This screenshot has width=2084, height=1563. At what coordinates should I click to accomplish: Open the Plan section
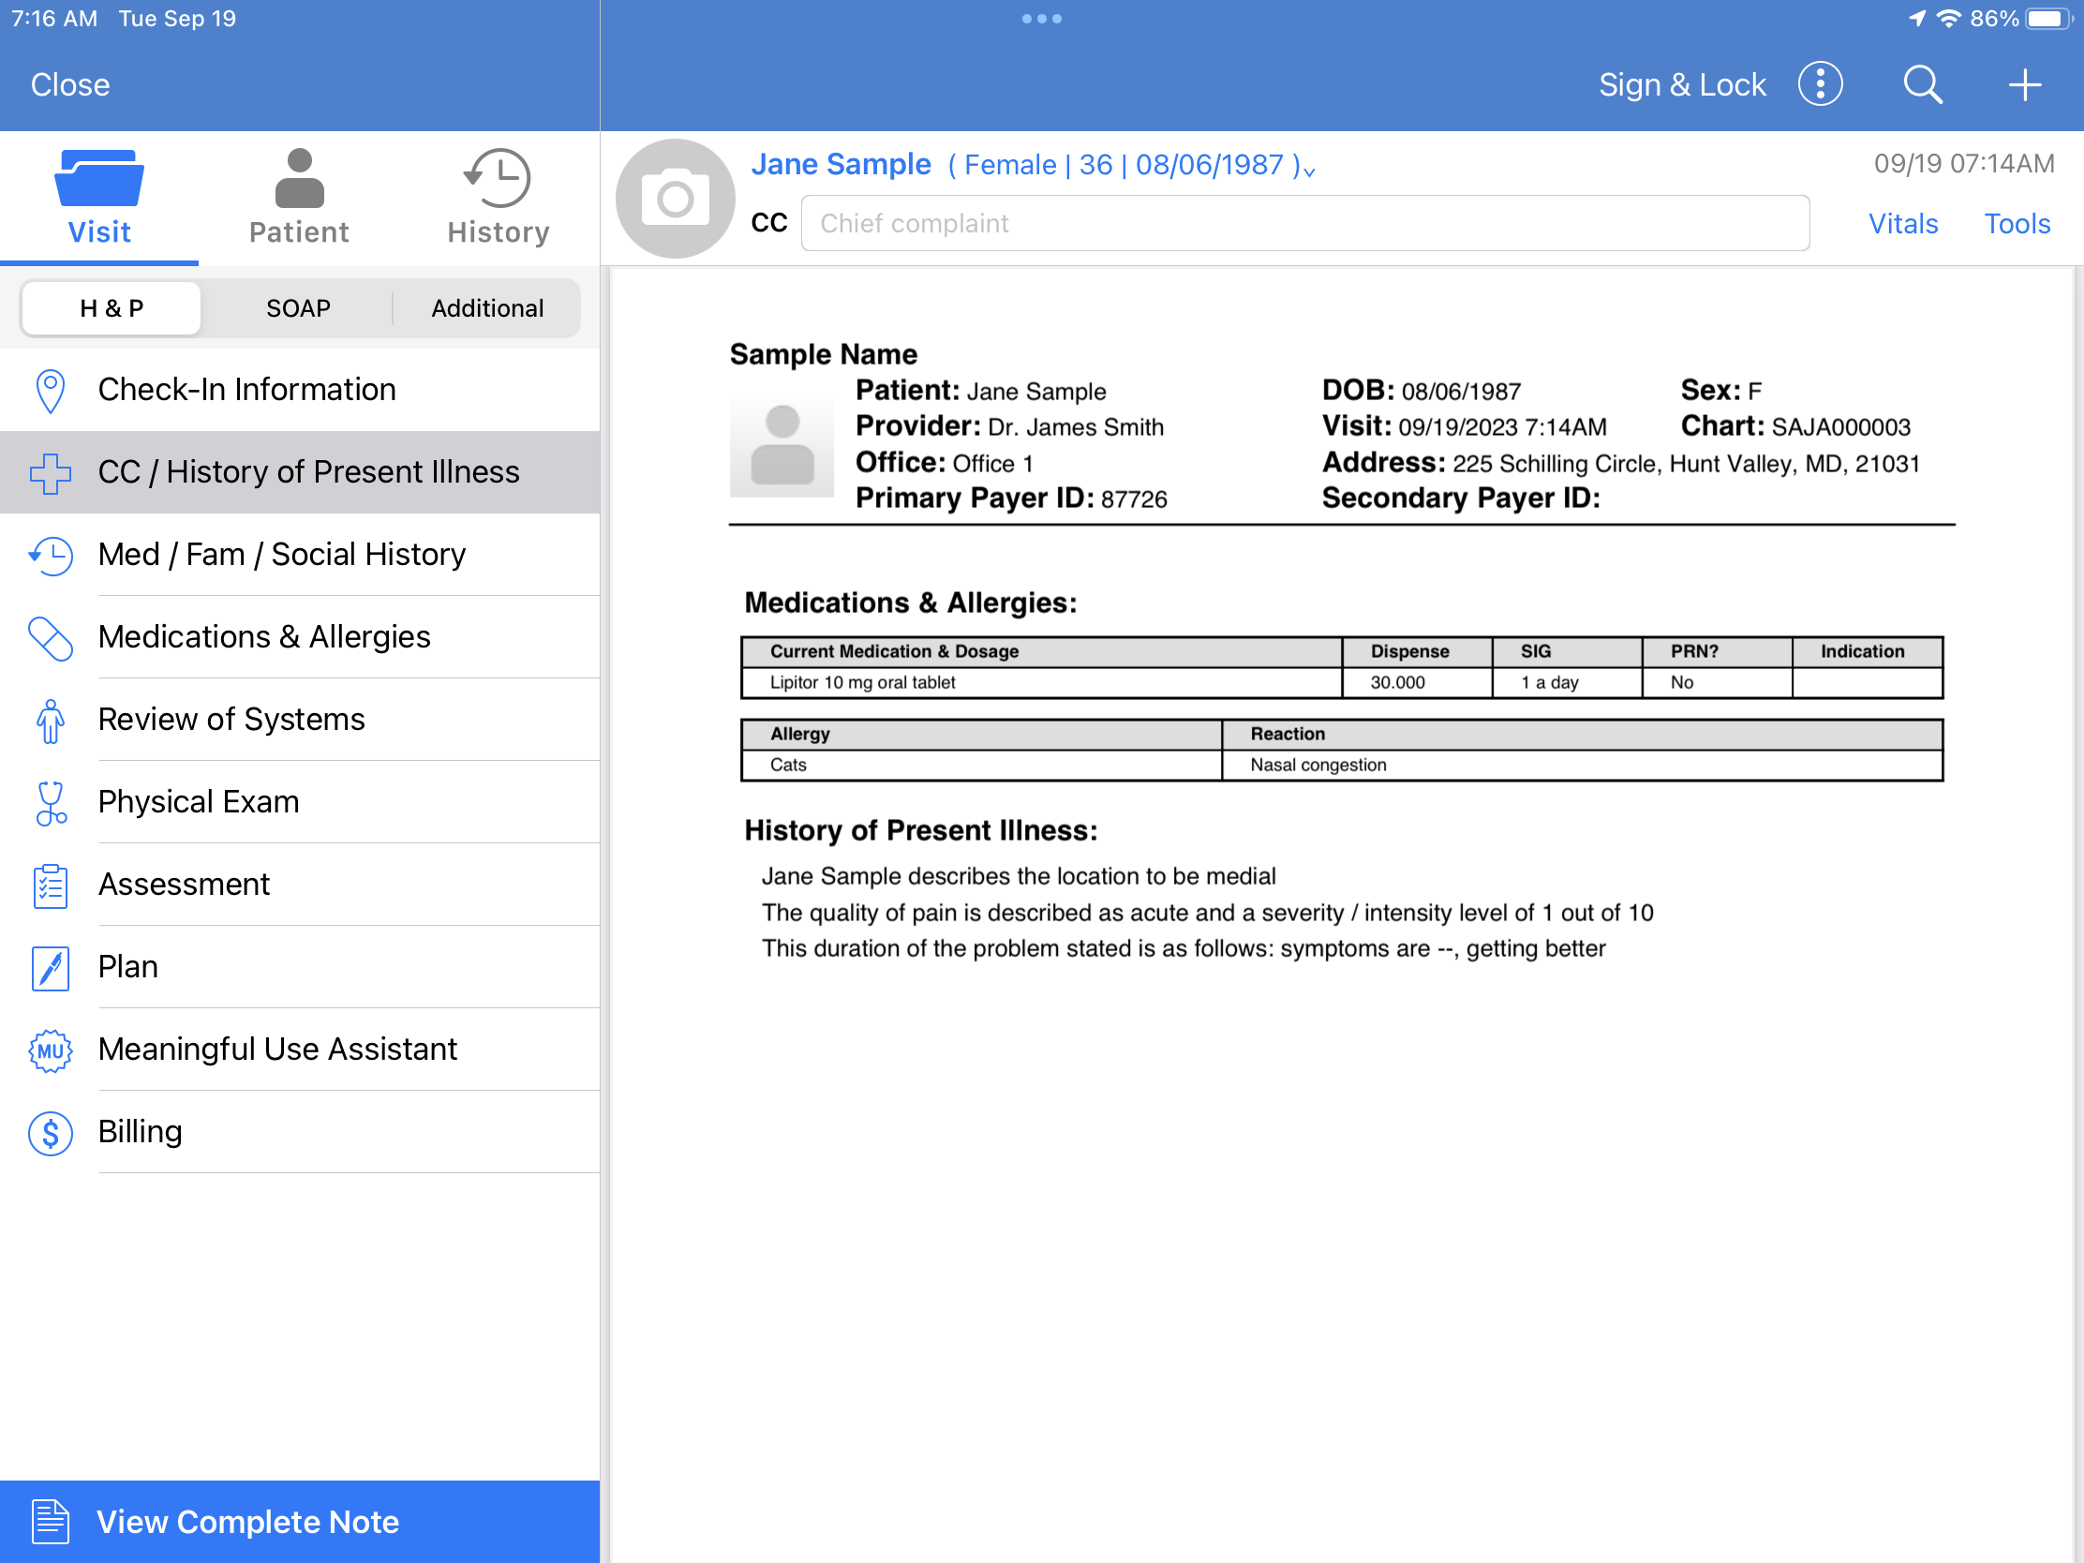300,967
